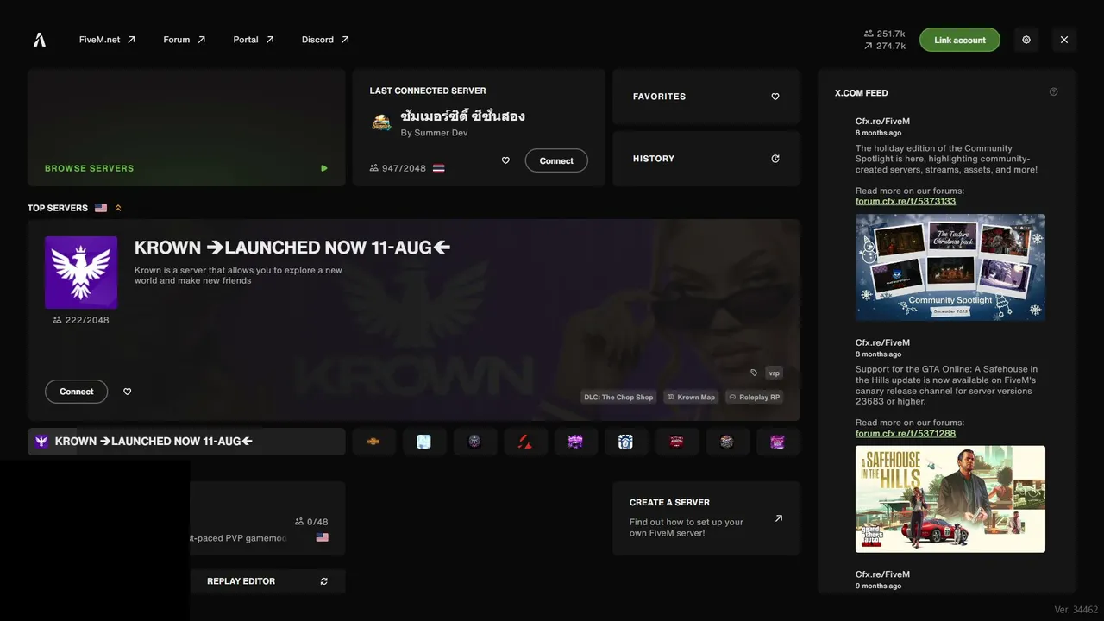The image size is (1104, 621).
Task: Select the blue Statue of Liberty server icon
Action: point(625,442)
